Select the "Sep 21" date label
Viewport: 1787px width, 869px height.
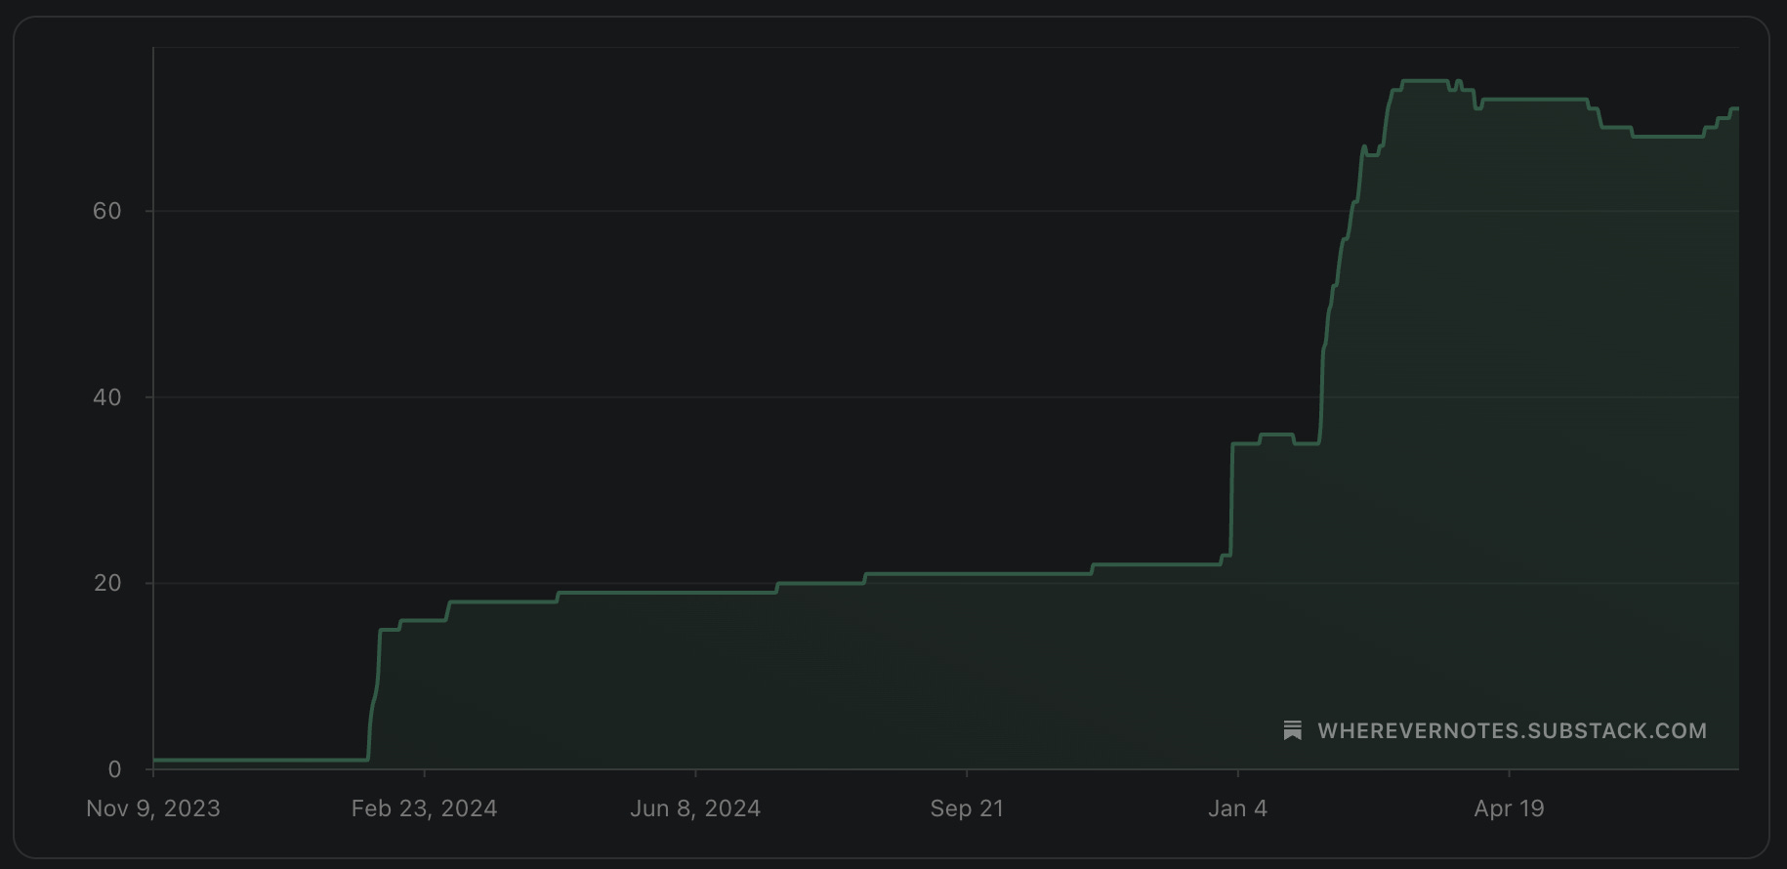tap(967, 808)
